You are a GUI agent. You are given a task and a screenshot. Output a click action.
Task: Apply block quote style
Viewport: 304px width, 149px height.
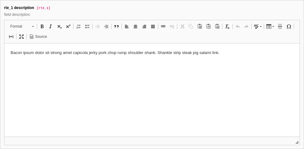click(x=116, y=26)
